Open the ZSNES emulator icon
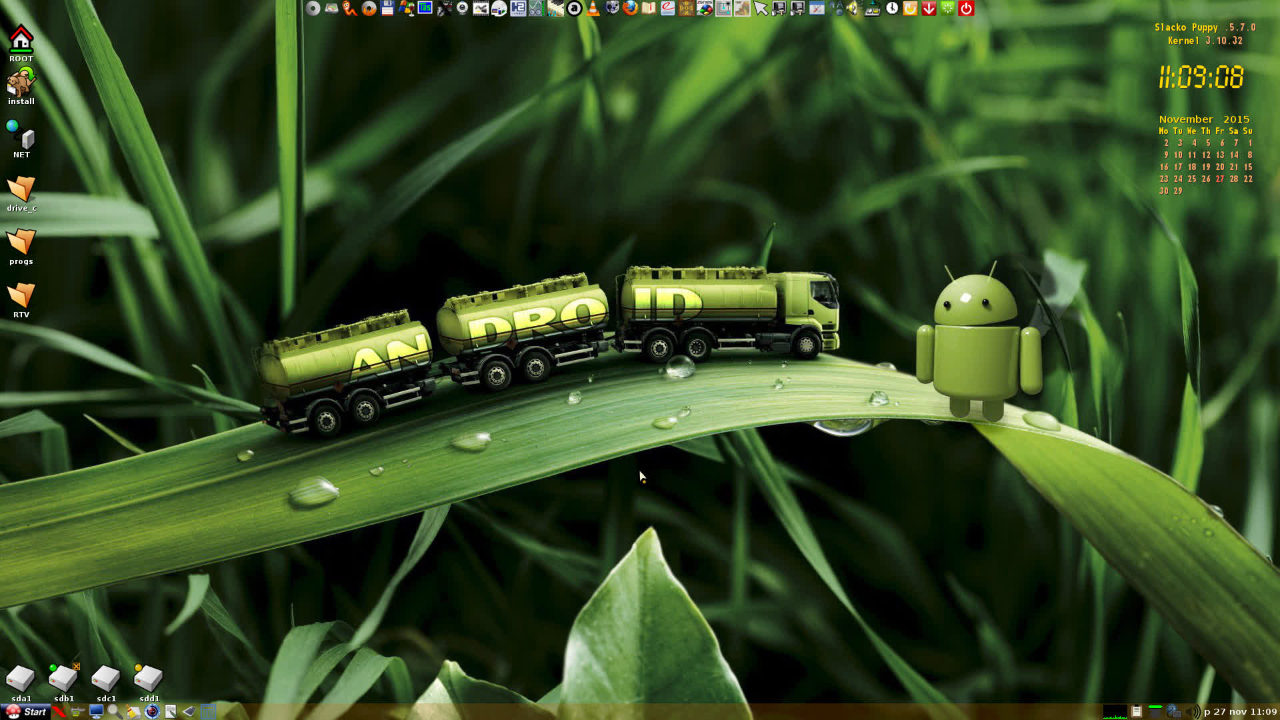The height and width of the screenshot is (720, 1280). click(x=705, y=8)
